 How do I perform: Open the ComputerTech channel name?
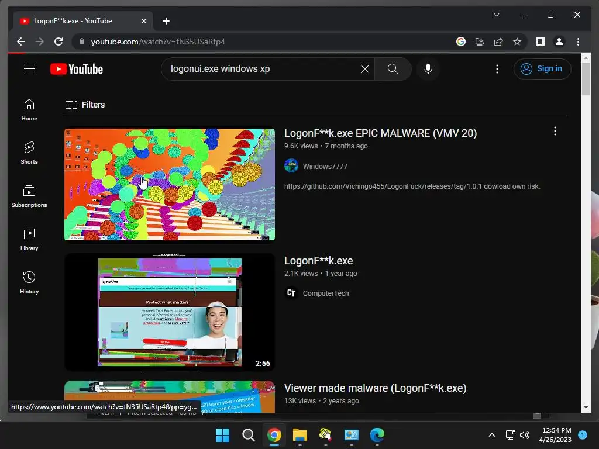coord(326,293)
